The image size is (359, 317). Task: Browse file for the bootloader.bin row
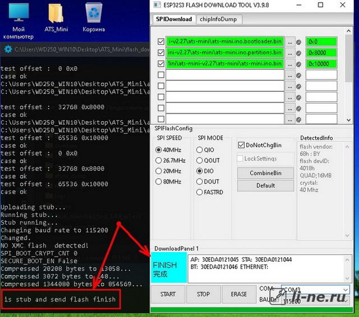[290, 42]
